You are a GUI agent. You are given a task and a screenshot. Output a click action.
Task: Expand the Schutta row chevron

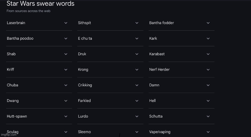pyautogui.click(x=208, y=116)
